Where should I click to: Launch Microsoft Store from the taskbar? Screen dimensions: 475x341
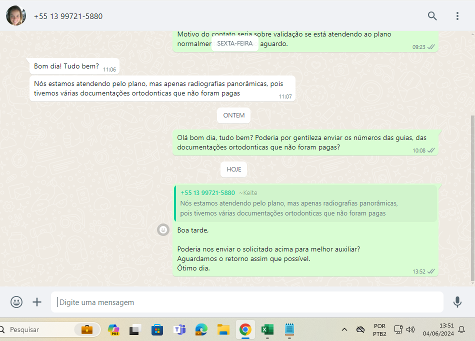(x=157, y=329)
